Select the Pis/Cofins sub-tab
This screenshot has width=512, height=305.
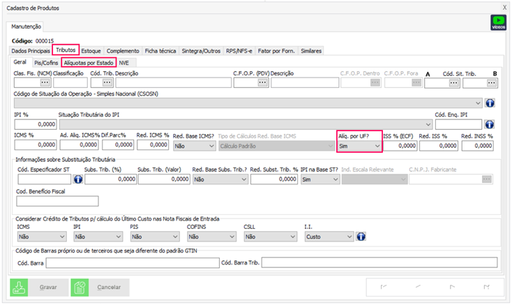pos(47,63)
